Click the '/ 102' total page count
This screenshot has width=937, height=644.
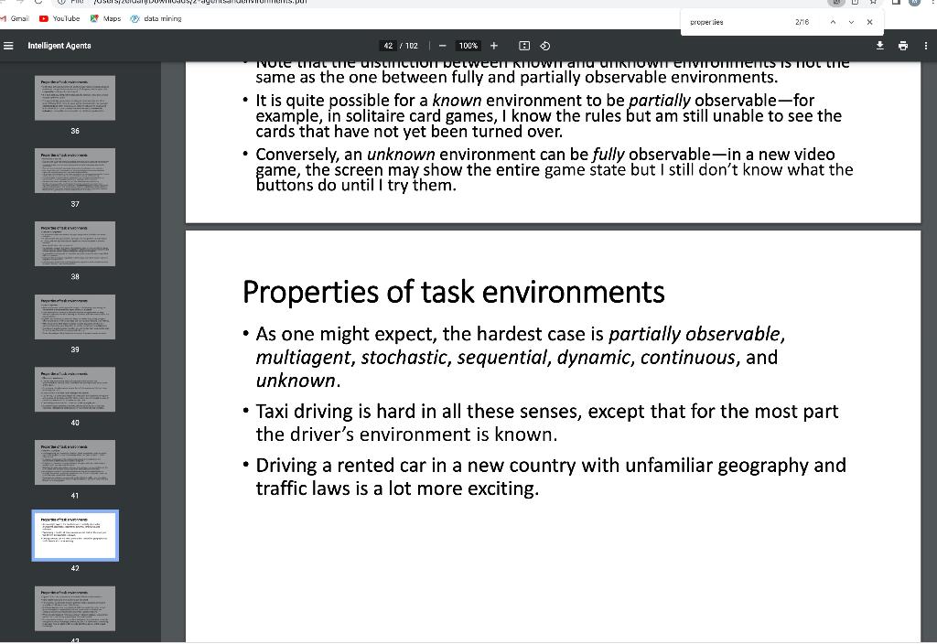click(409, 46)
